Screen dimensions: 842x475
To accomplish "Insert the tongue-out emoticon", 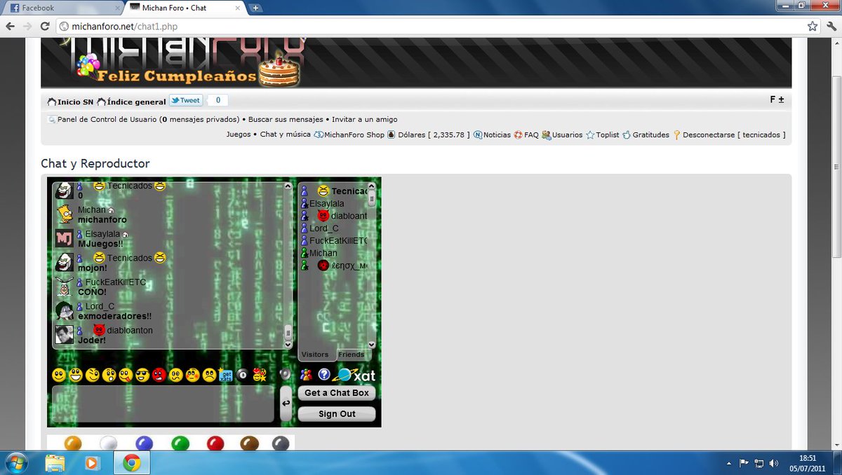I will pyautogui.click(x=126, y=375).
